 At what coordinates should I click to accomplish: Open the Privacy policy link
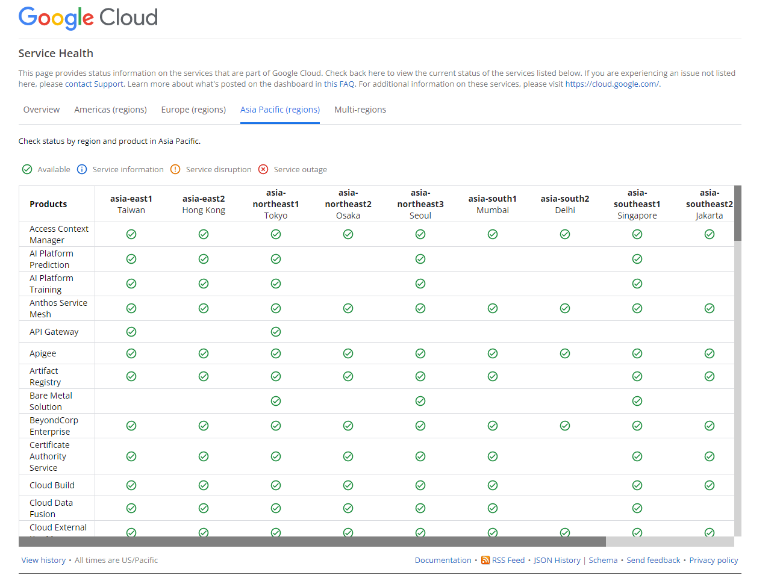[714, 560]
